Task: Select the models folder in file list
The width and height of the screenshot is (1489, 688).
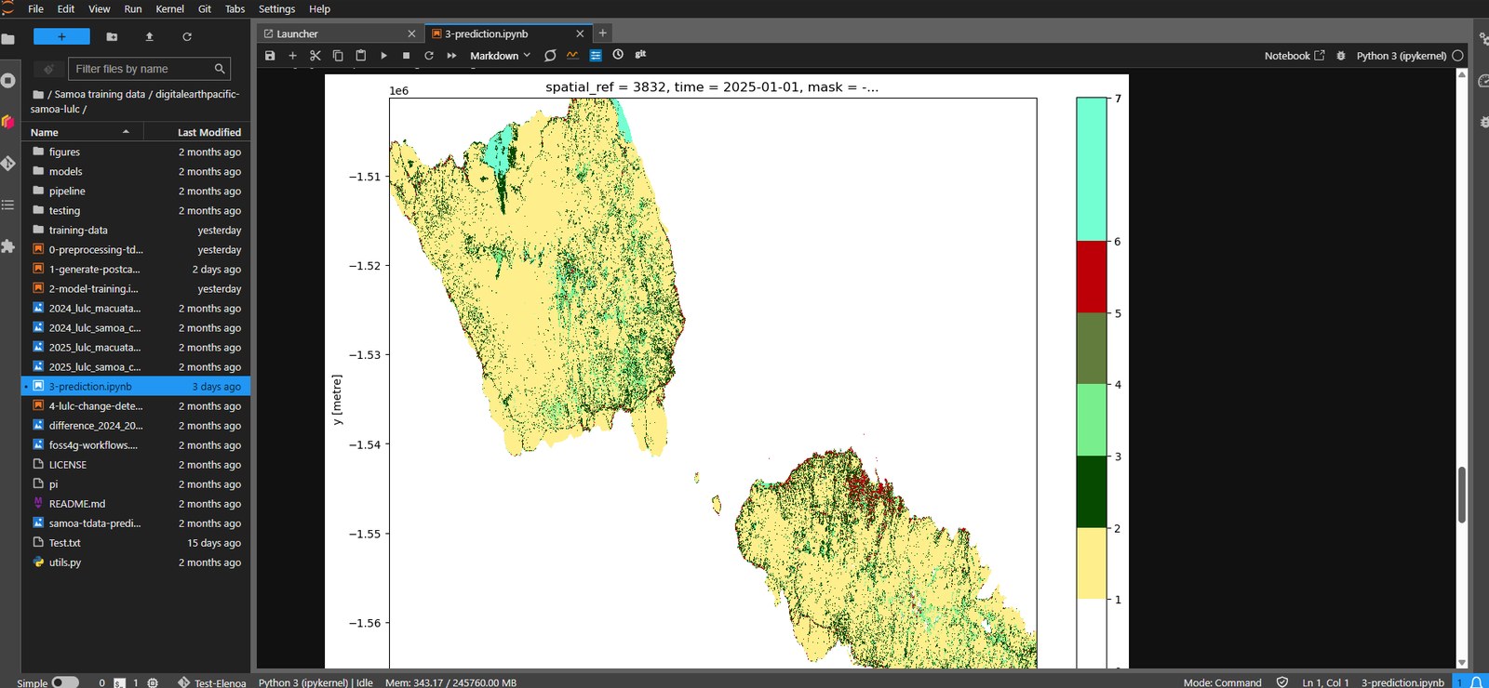Action: click(136, 172)
